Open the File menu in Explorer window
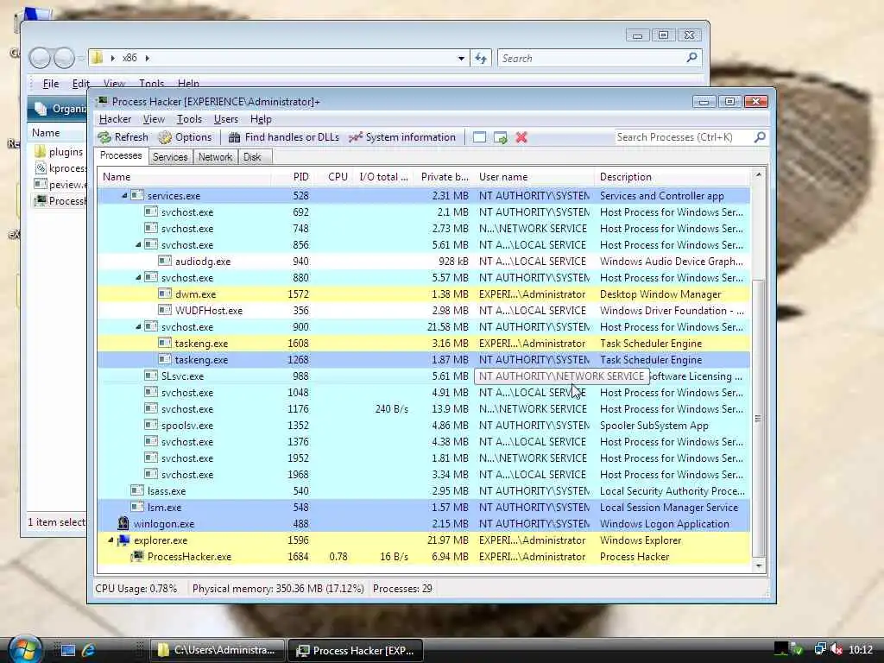This screenshot has width=884, height=663. [51, 84]
